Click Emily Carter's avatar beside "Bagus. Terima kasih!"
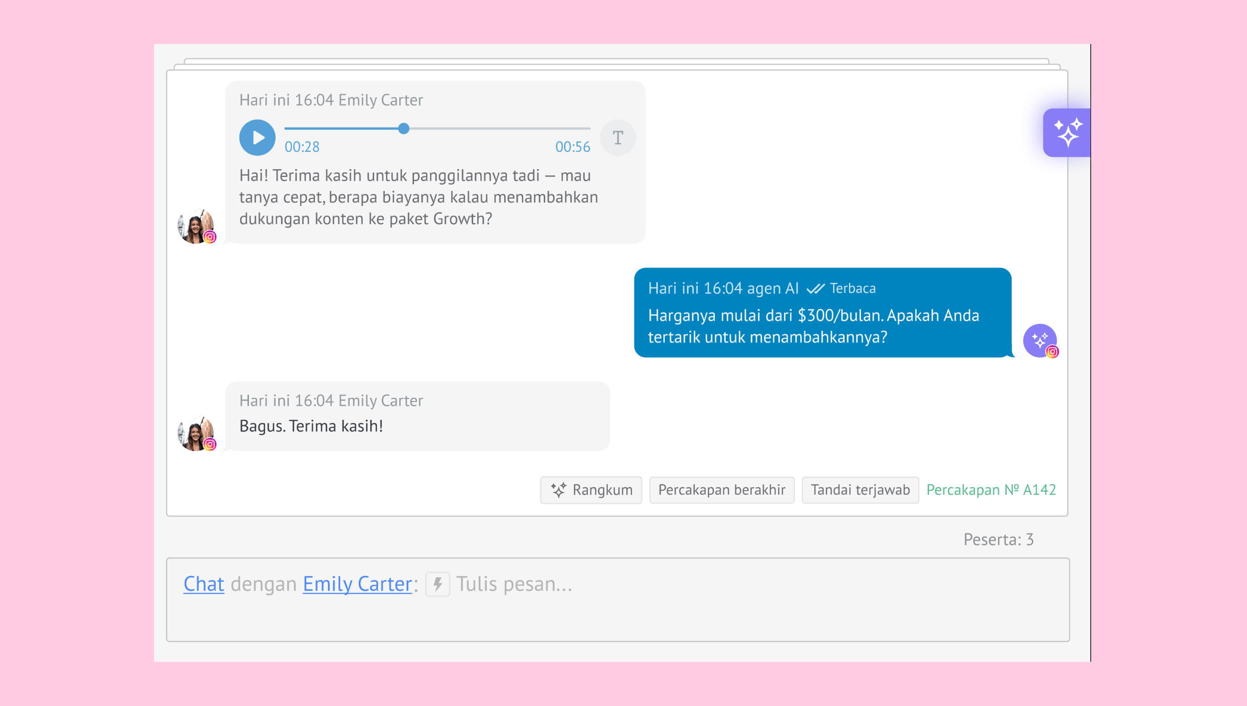The image size is (1247, 706). 194,432
